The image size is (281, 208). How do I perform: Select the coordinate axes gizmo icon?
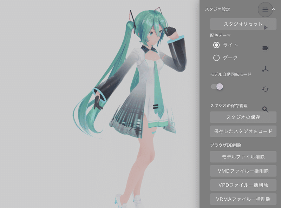tap(266, 68)
